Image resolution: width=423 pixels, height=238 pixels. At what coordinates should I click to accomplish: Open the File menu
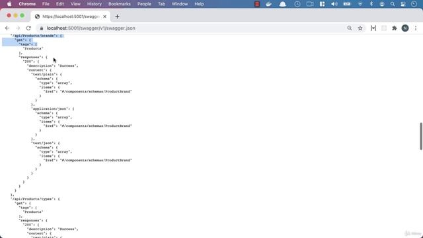(46, 4)
